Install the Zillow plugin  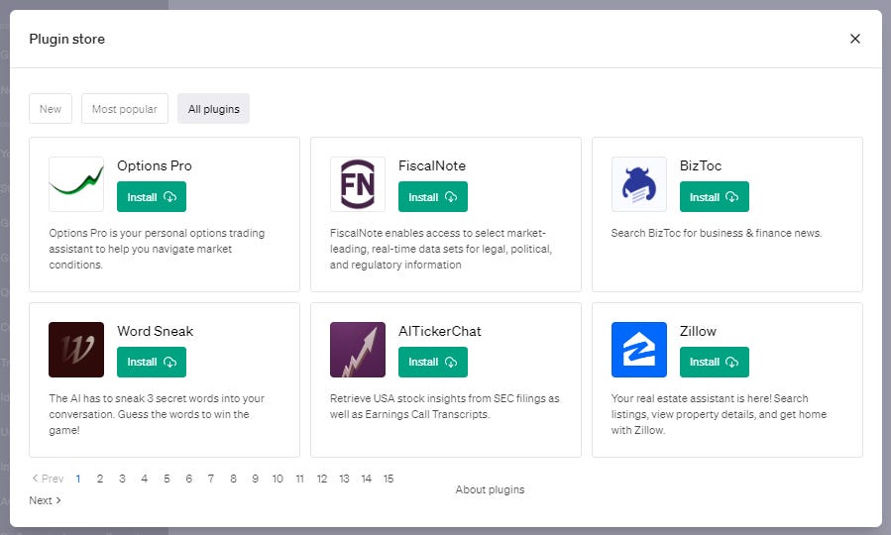point(715,362)
